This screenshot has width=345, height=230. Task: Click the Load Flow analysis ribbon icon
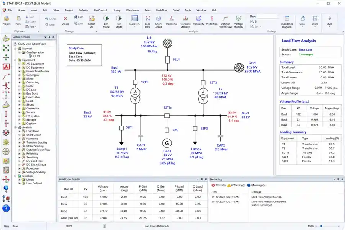(x=147, y=22)
